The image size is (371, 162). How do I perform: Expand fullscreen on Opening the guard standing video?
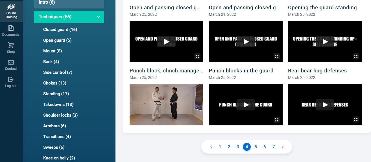click(356, 56)
